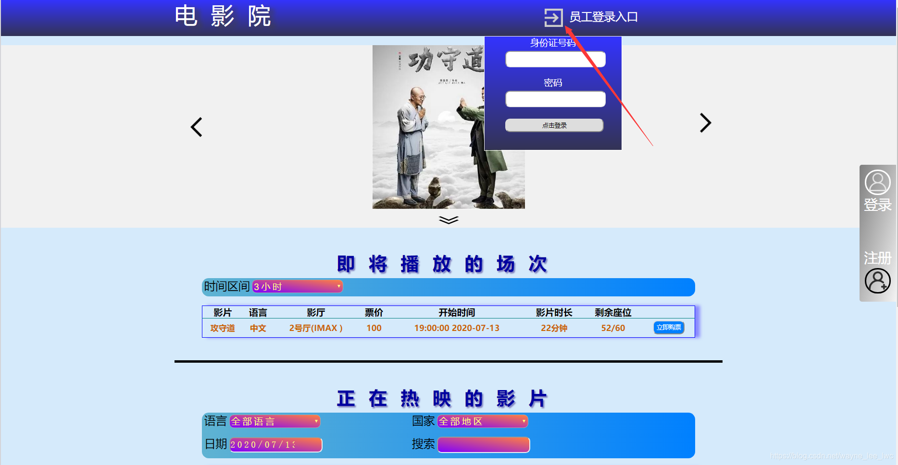Open the 时间区间 duration dropdown

point(296,286)
